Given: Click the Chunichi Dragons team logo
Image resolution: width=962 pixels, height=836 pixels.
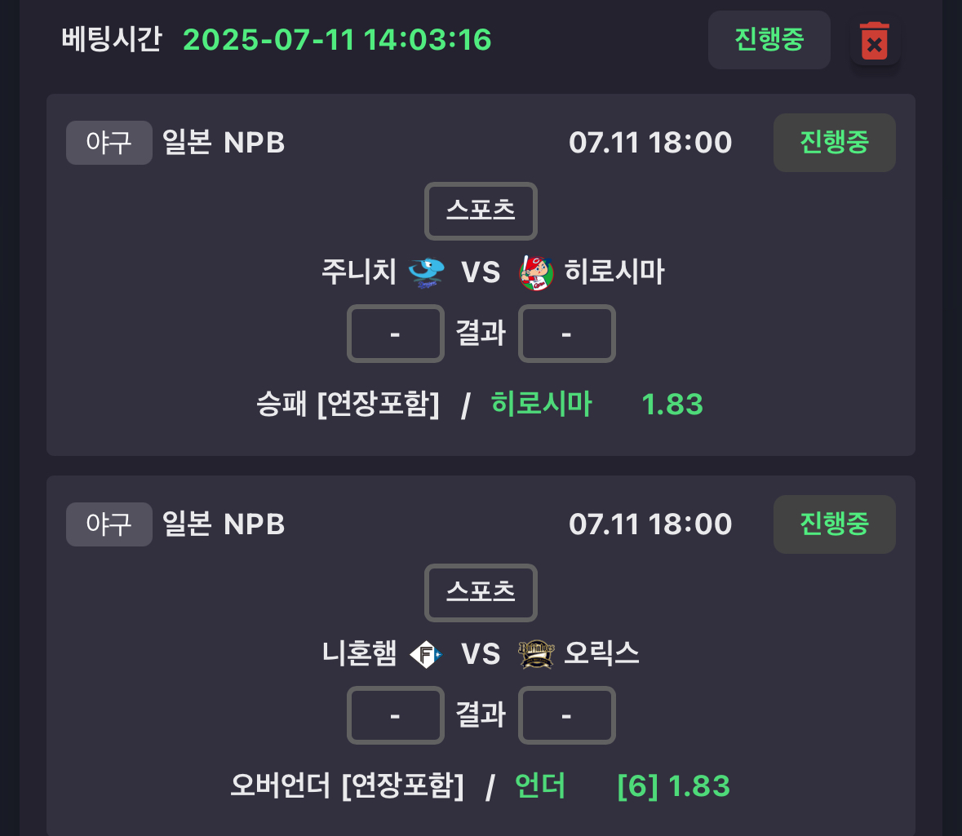Looking at the screenshot, I should tap(427, 272).
